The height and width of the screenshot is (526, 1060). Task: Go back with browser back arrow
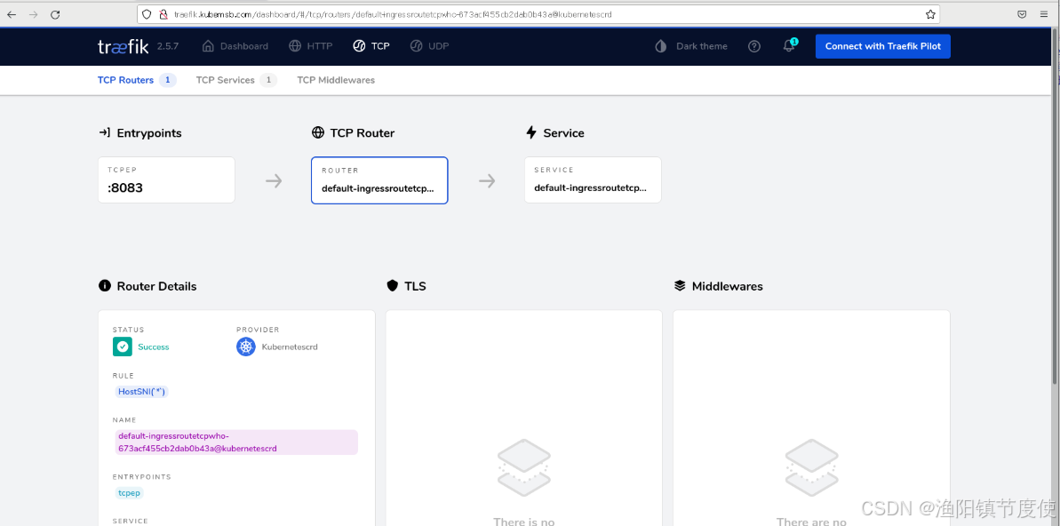[x=12, y=14]
